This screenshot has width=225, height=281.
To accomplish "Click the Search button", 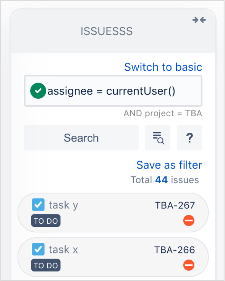I will click(81, 138).
